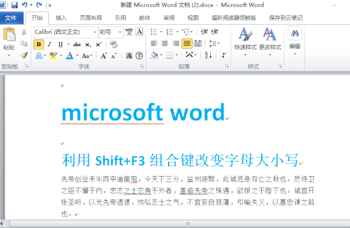Increase paragraph indent
Image resolution: width=350 pixels, height=228 pixels.
click(215, 32)
